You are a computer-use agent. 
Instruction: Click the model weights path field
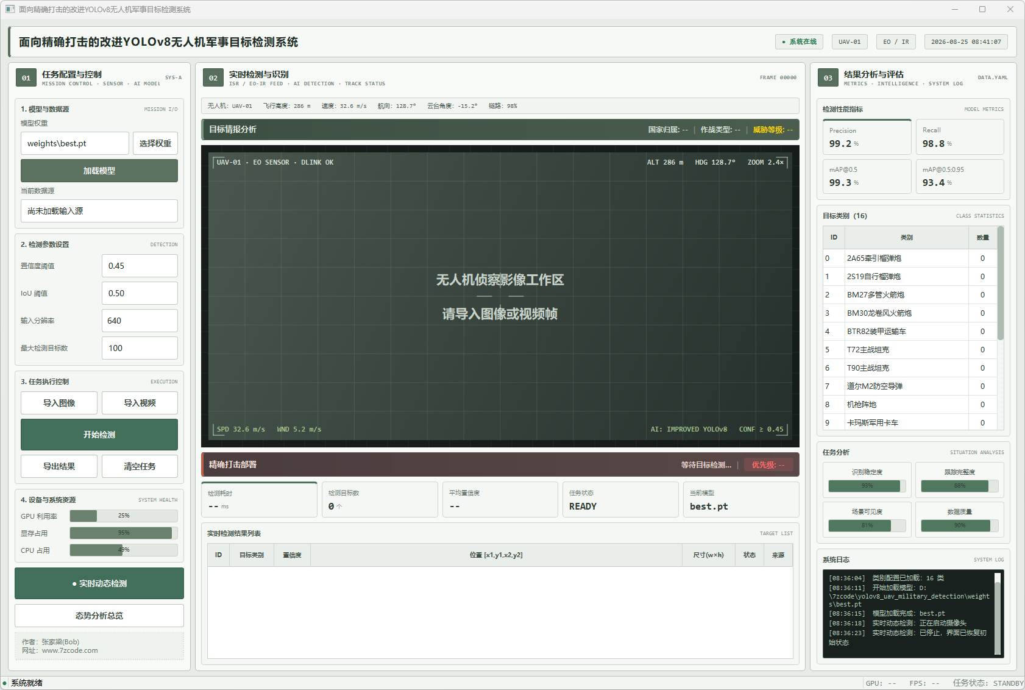point(75,143)
